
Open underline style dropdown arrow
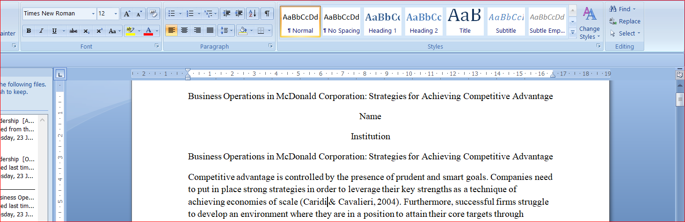coord(63,31)
